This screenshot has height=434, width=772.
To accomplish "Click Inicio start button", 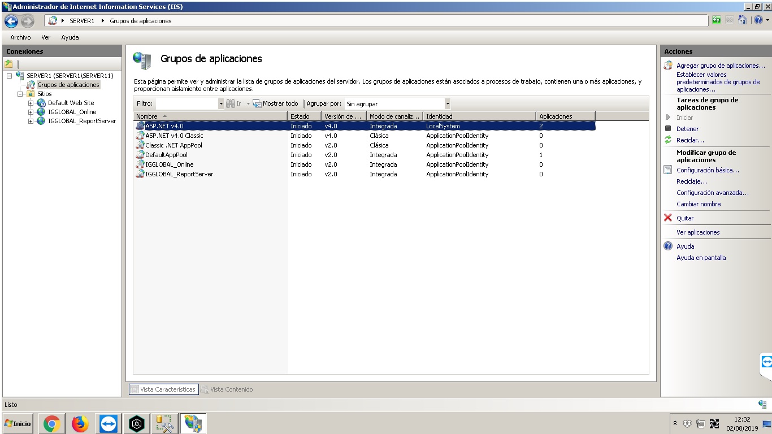I will 18,423.
